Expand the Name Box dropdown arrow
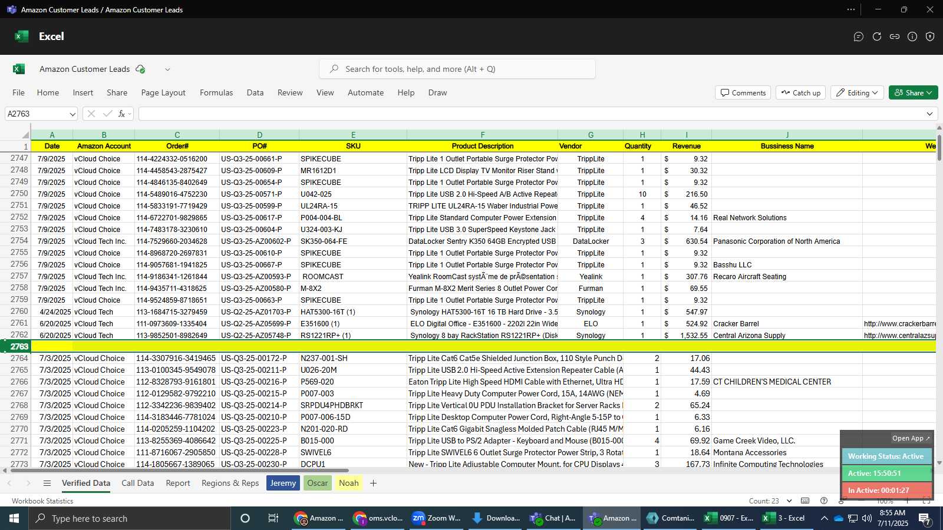Viewport: 943px width, 530px height. click(x=72, y=114)
